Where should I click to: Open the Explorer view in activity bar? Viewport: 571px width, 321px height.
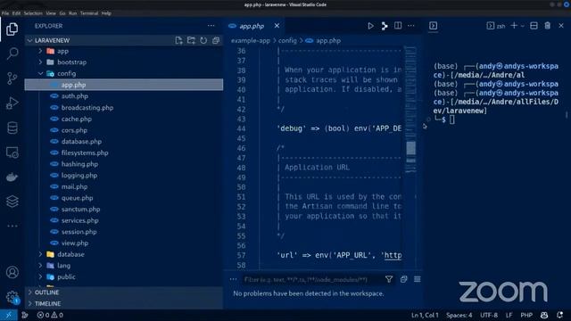pyautogui.click(x=12, y=29)
